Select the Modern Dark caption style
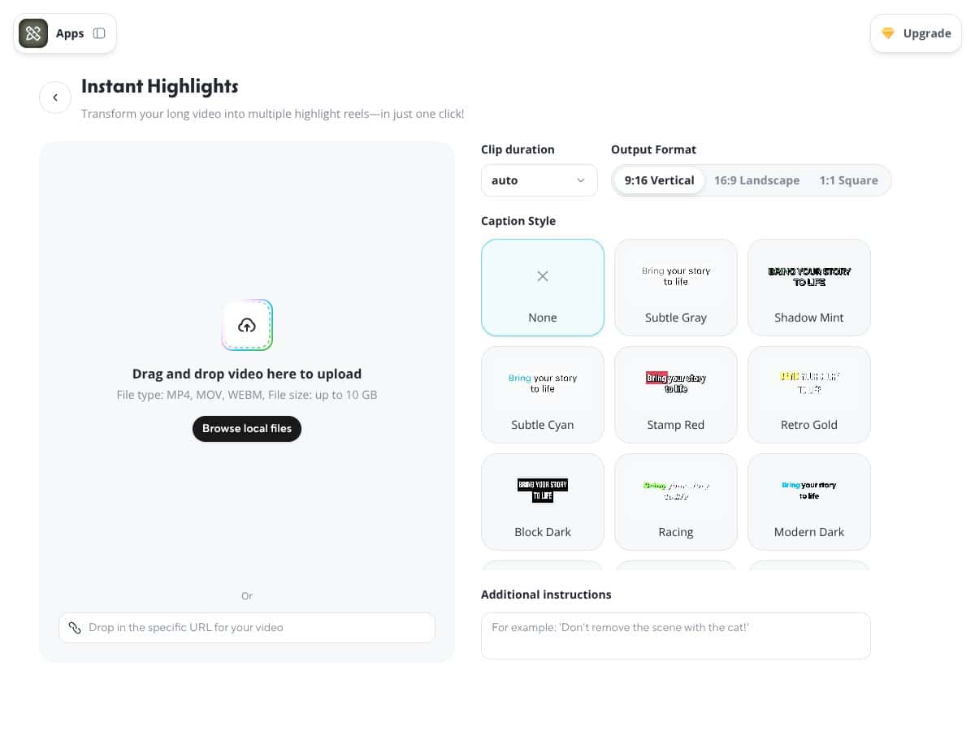Viewport: 975px width, 731px height. tap(809, 502)
